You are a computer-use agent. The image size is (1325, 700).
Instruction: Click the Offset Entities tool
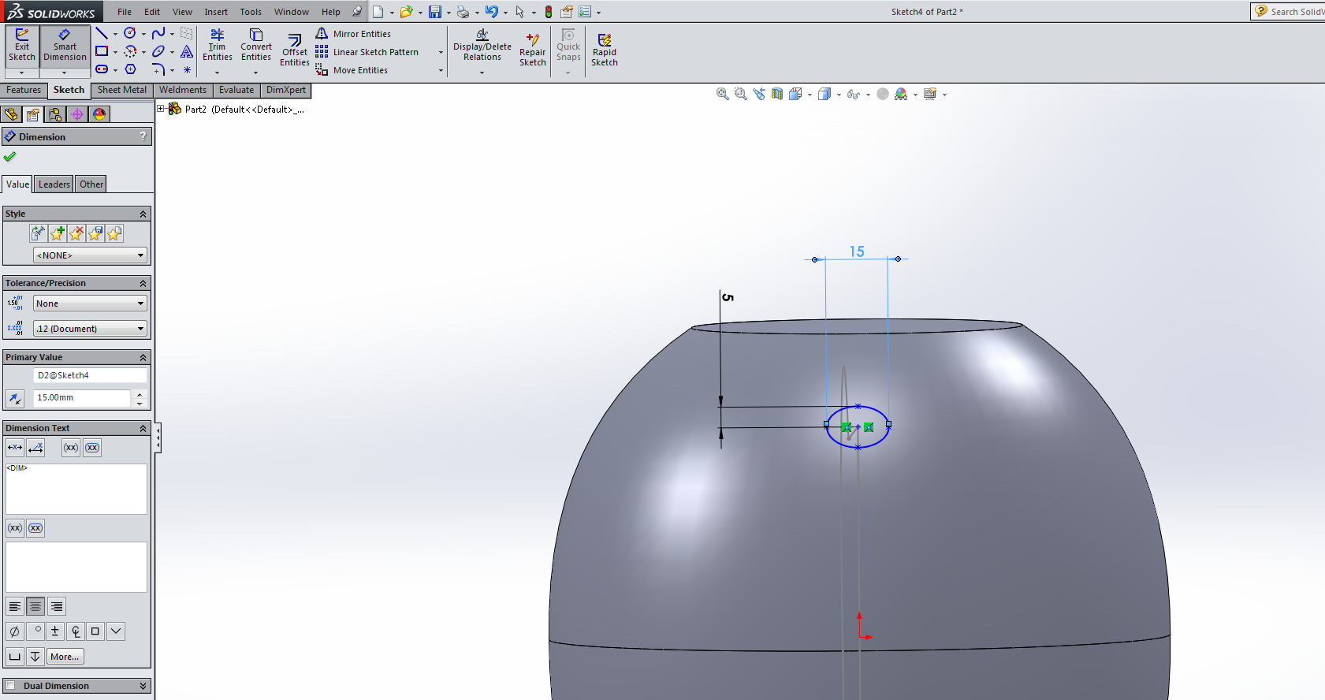click(295, 50)
